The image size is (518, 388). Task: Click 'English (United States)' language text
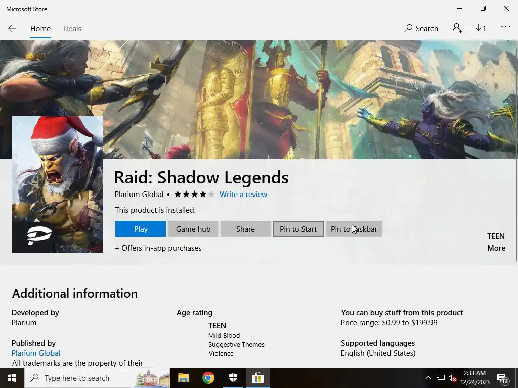click(x=378, y=353)
